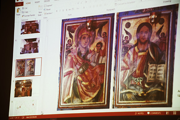Click the SLIDE 7 OF 27 indicator
Screen dimensions: 180x120
14,118
